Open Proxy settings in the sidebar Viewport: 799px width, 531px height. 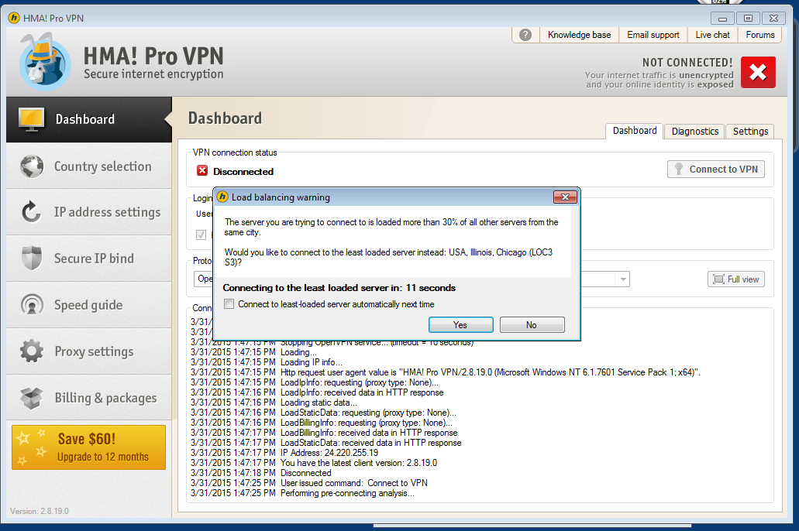(89, 351)
